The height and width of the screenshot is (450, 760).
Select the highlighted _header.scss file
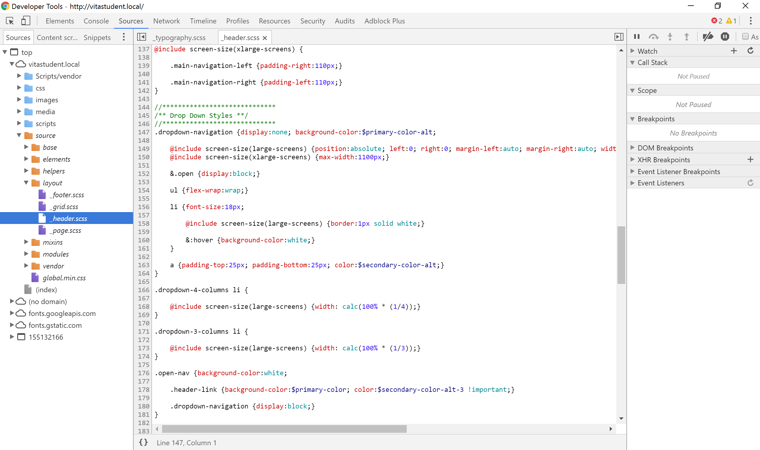coord(66,218)
